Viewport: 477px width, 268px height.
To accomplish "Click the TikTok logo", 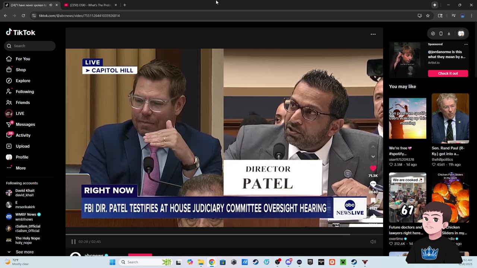I will pyautogui.click(x=20, y=32).
